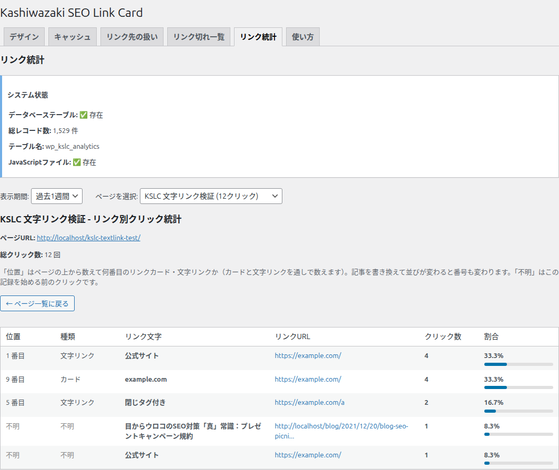559x470 pixels.
Task: Switch to the デザイン tab
Action: 24,37
